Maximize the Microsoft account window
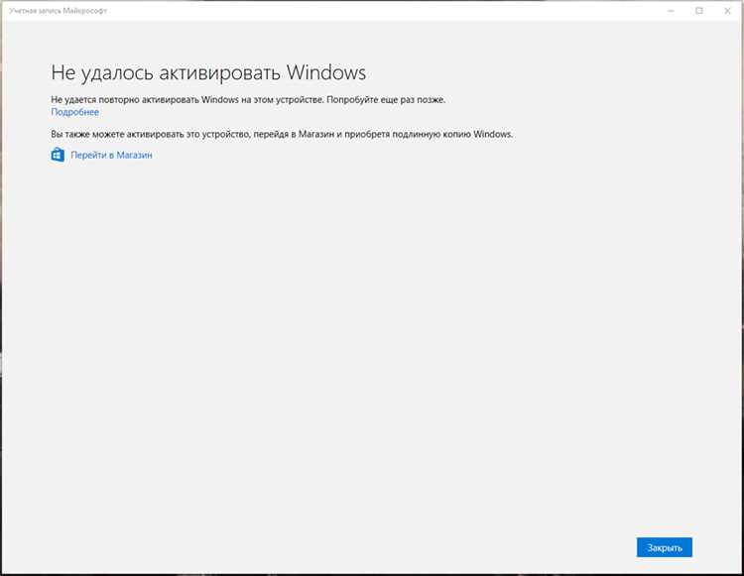 699,11
